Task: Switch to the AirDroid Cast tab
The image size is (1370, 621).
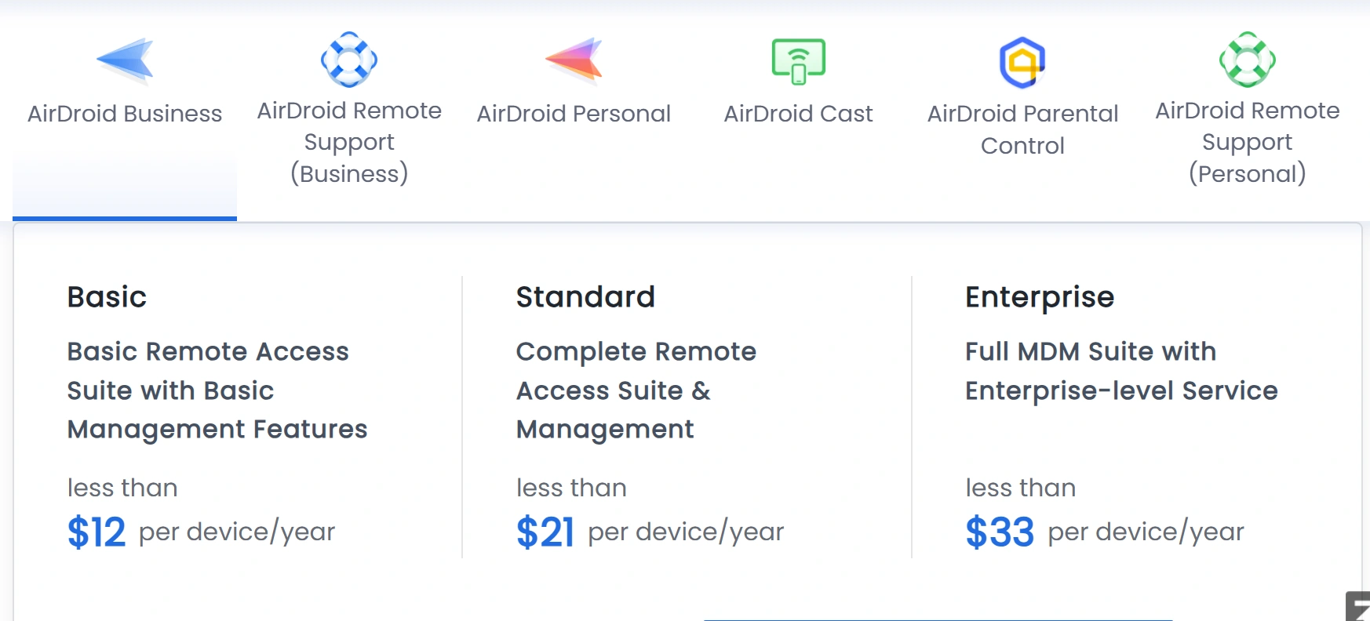Action: pyautogui.click(x=799, y=114)
